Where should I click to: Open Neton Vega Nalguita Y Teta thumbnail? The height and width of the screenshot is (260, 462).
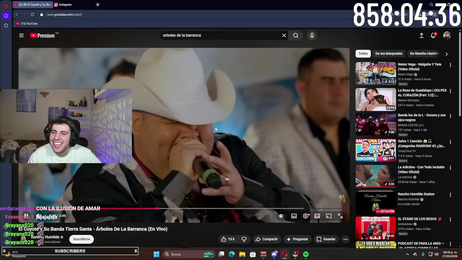point(376,73)
